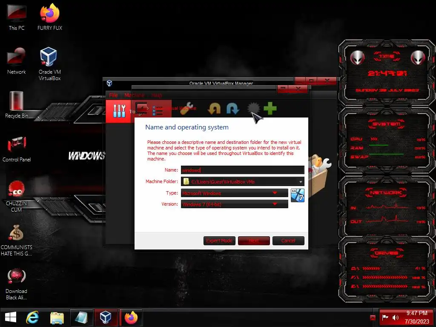Select the Network desktop icon
This screenshot has width=436, height=327.
tap(17, 61)
